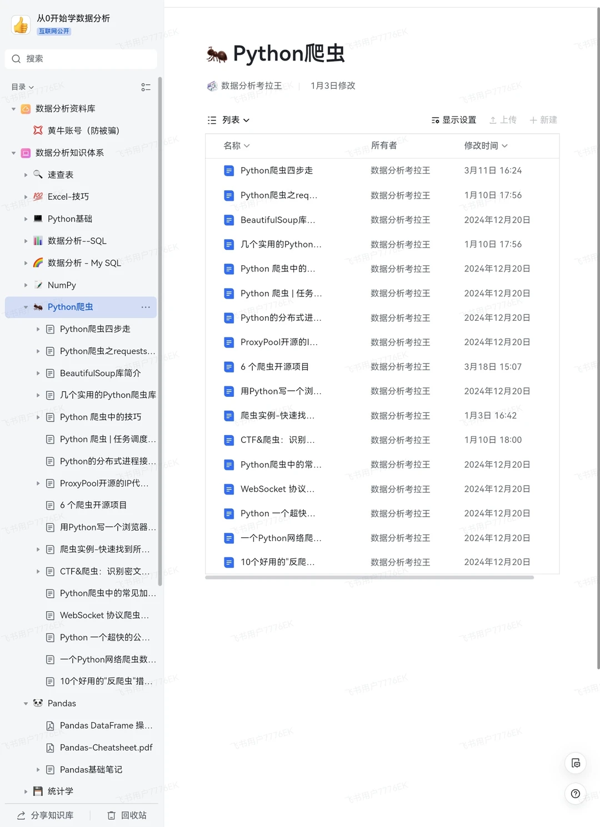Click the NumPy icon in the sidebar

38,285
